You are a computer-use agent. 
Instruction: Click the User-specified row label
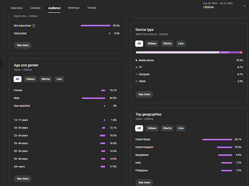pyautogui.click(x=22, y=106)
